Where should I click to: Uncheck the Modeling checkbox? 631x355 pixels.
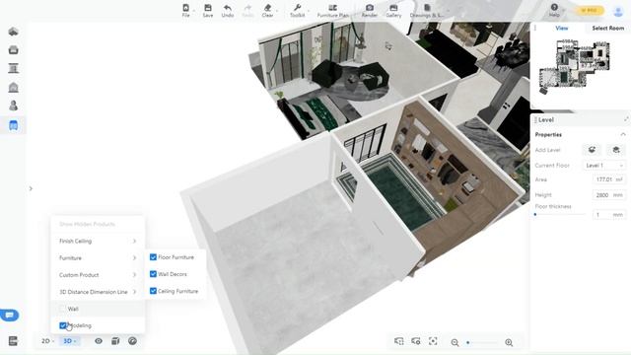tap(63, 325)
